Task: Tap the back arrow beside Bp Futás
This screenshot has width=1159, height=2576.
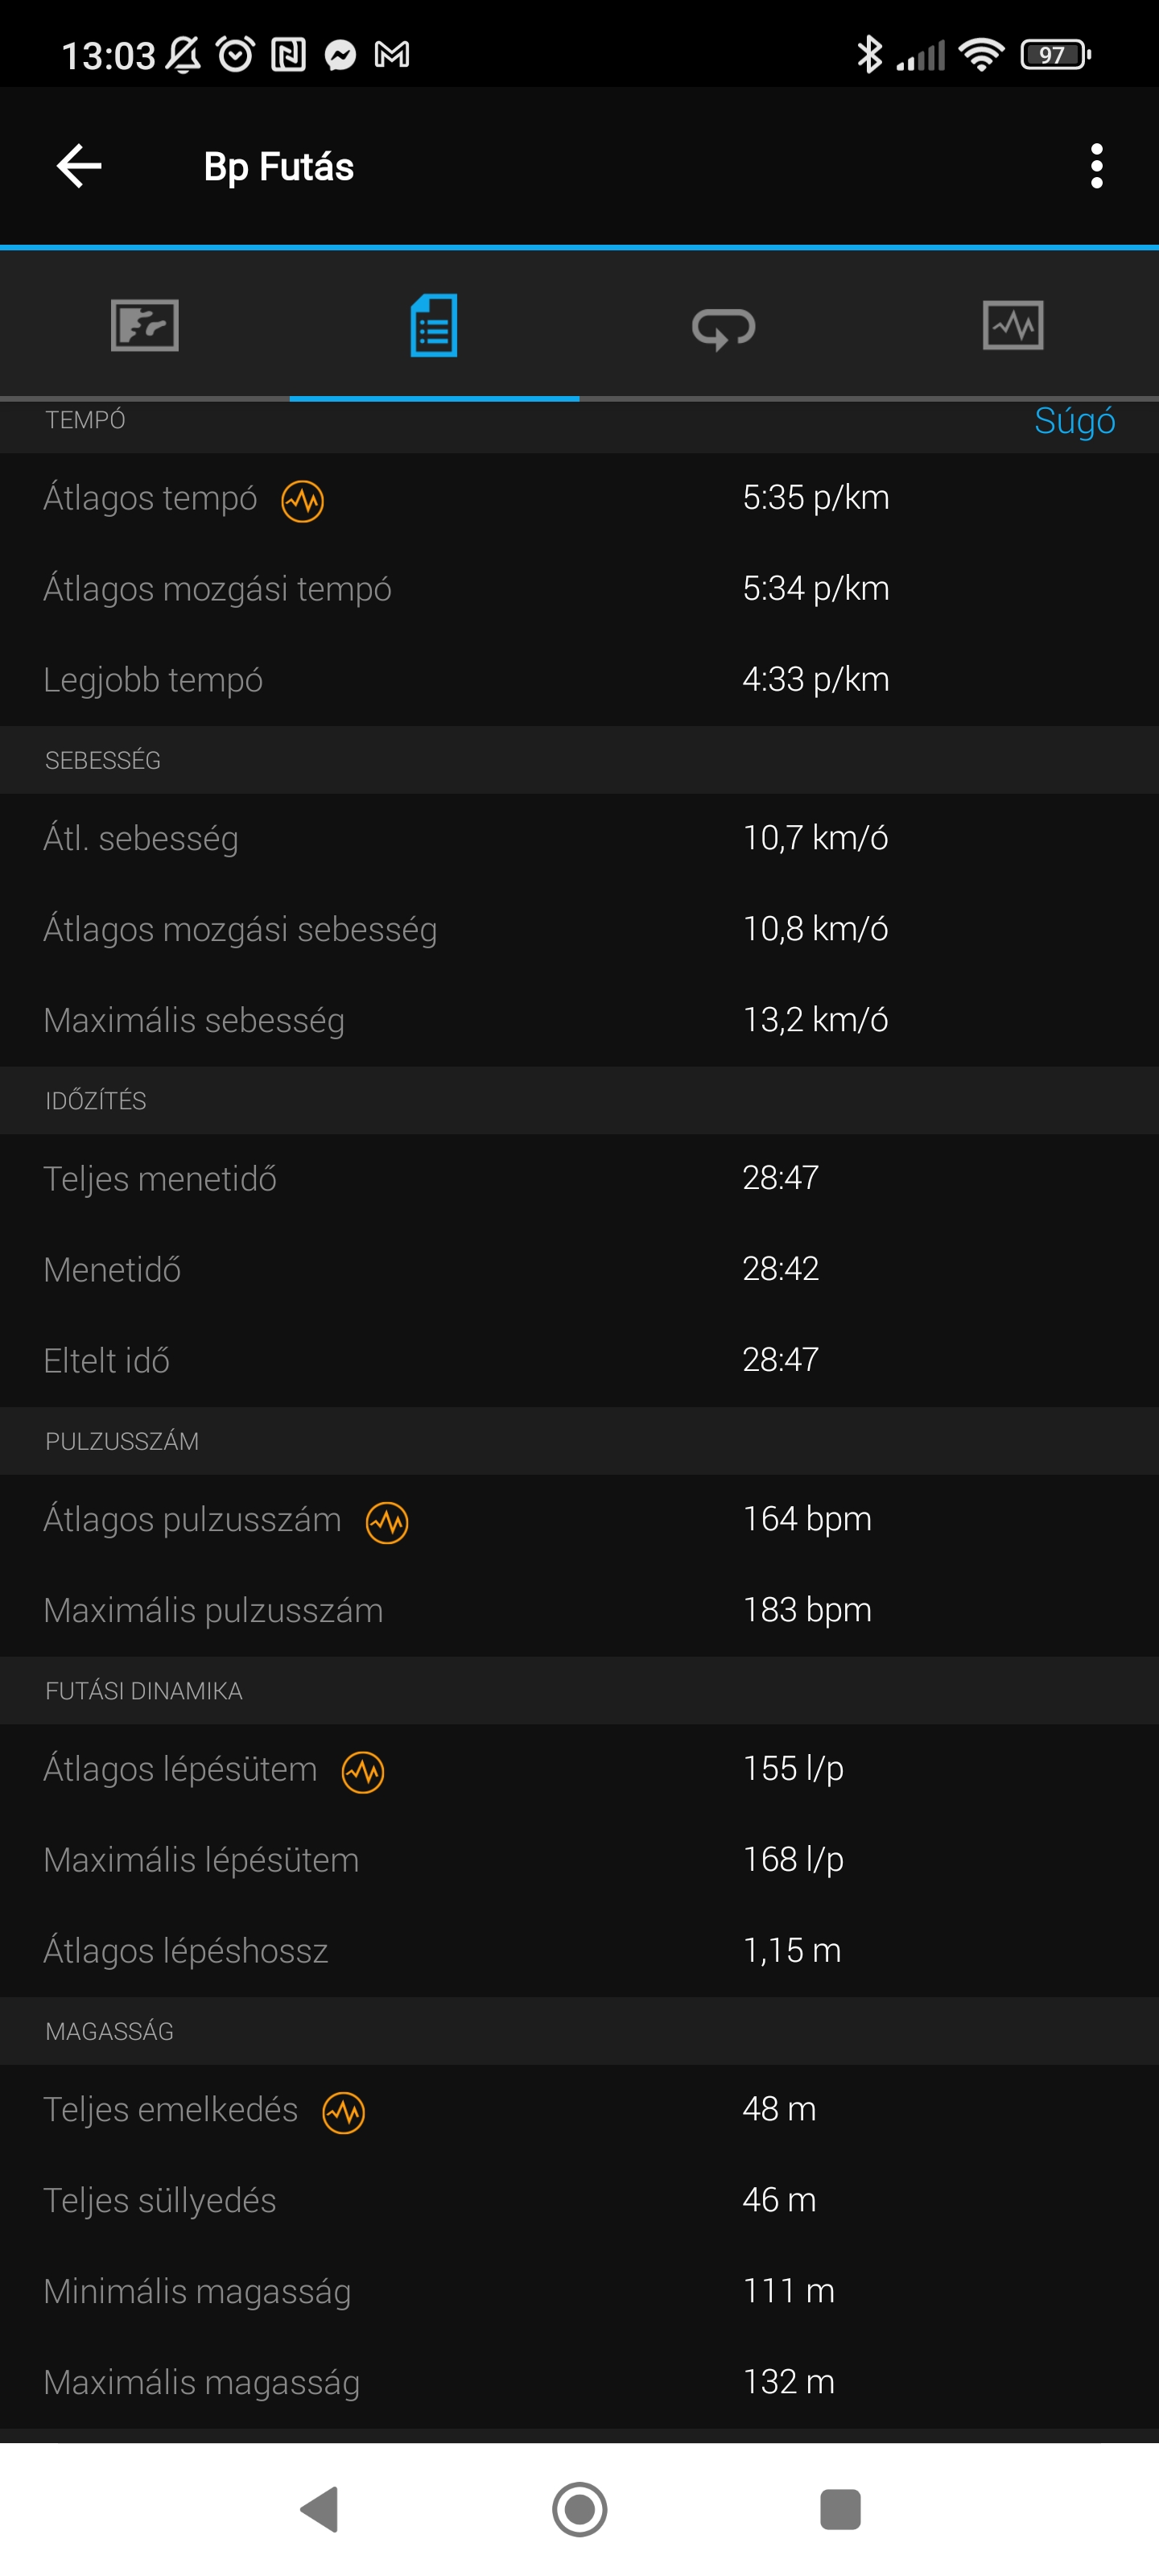Action: tap(79, 166)
